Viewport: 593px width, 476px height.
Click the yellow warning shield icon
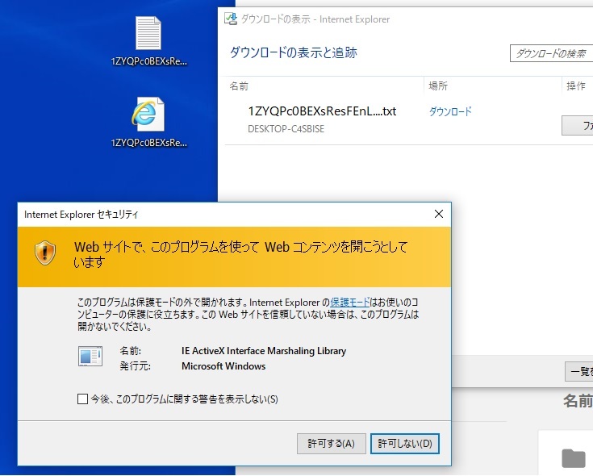44,253
